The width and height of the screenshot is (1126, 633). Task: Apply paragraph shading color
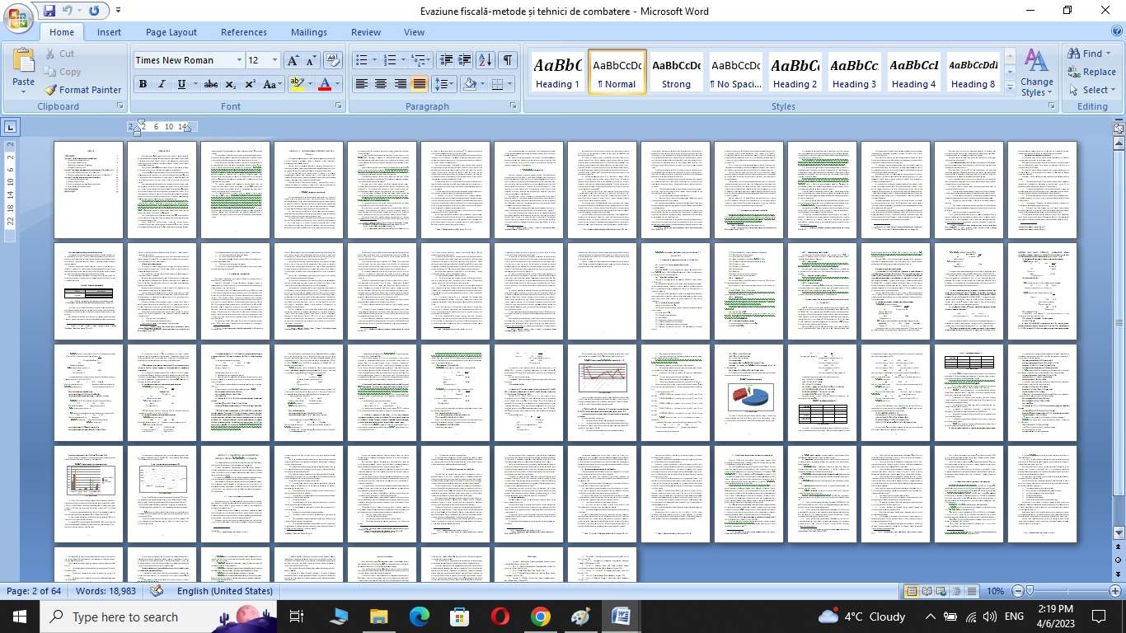[470, 84]
